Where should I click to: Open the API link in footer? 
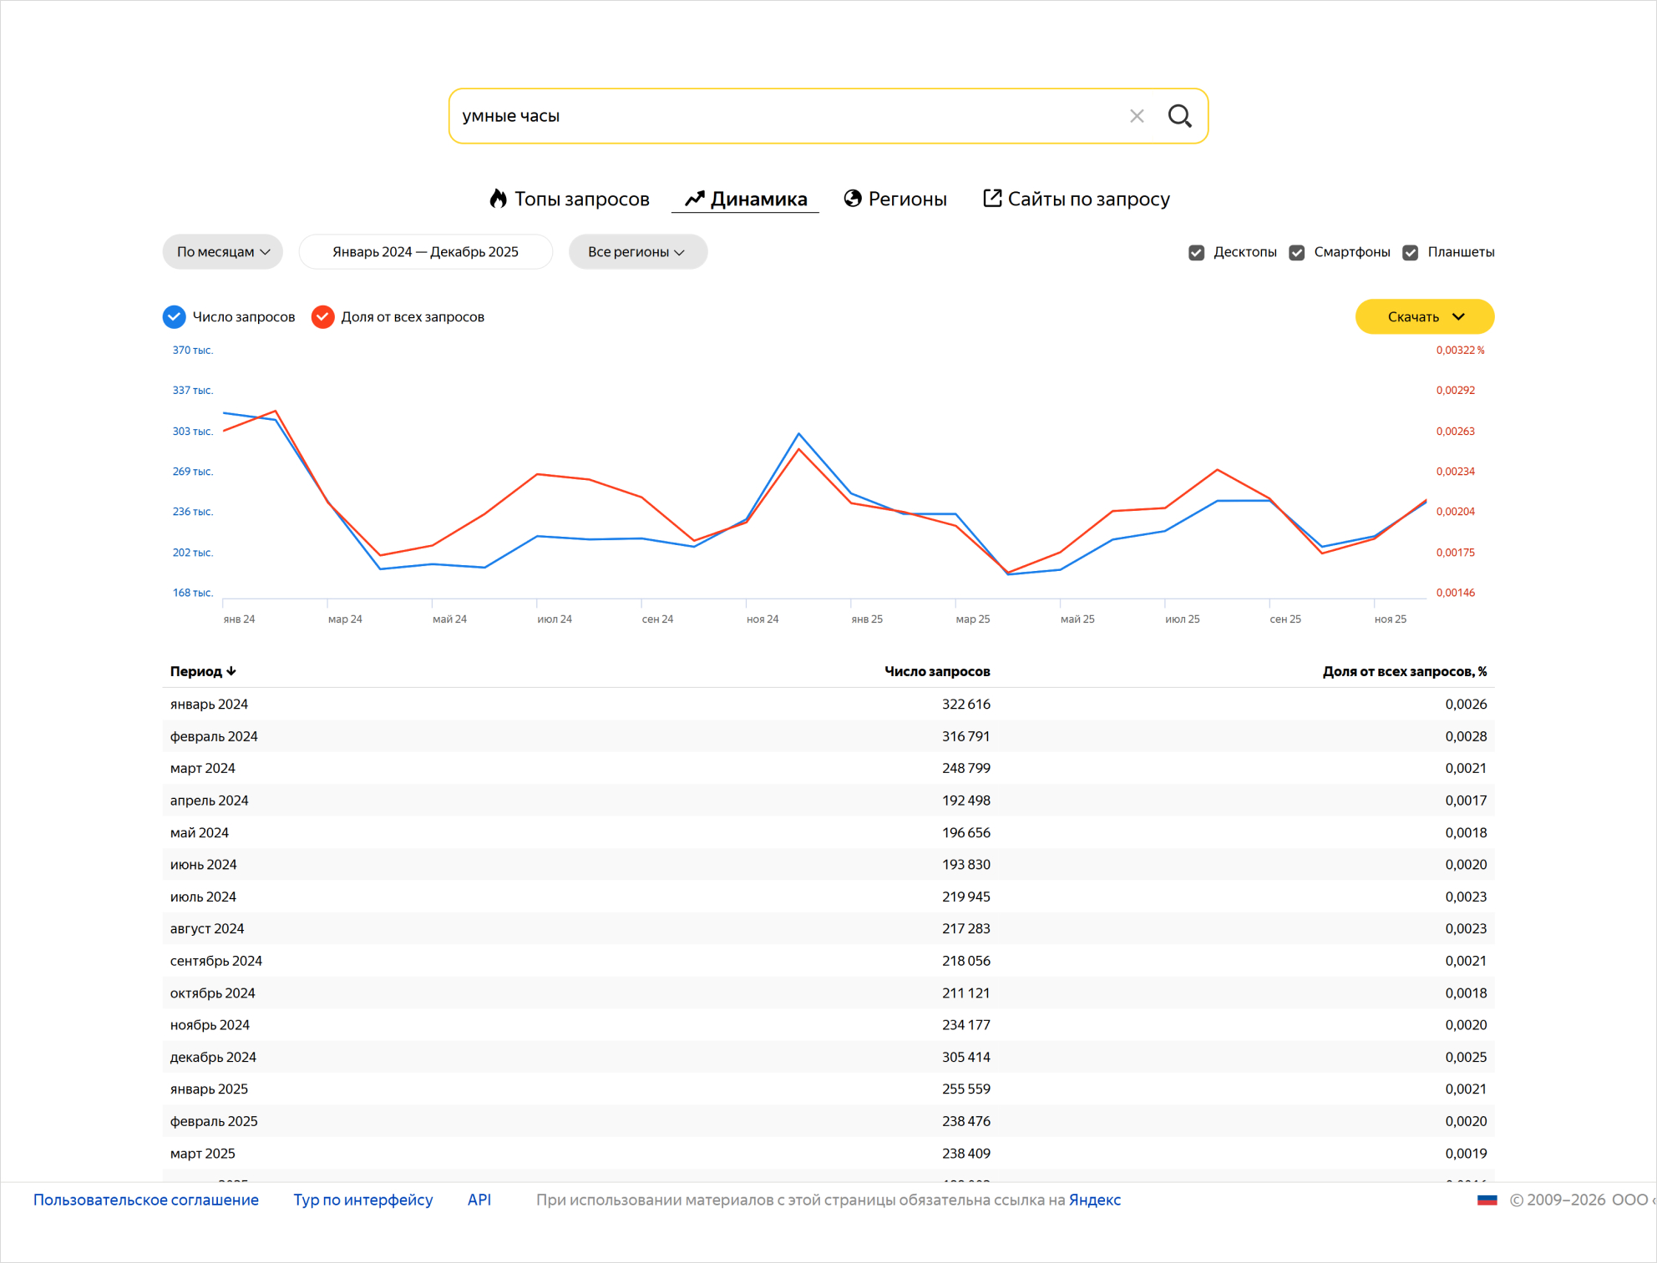tap(479, 1200)
